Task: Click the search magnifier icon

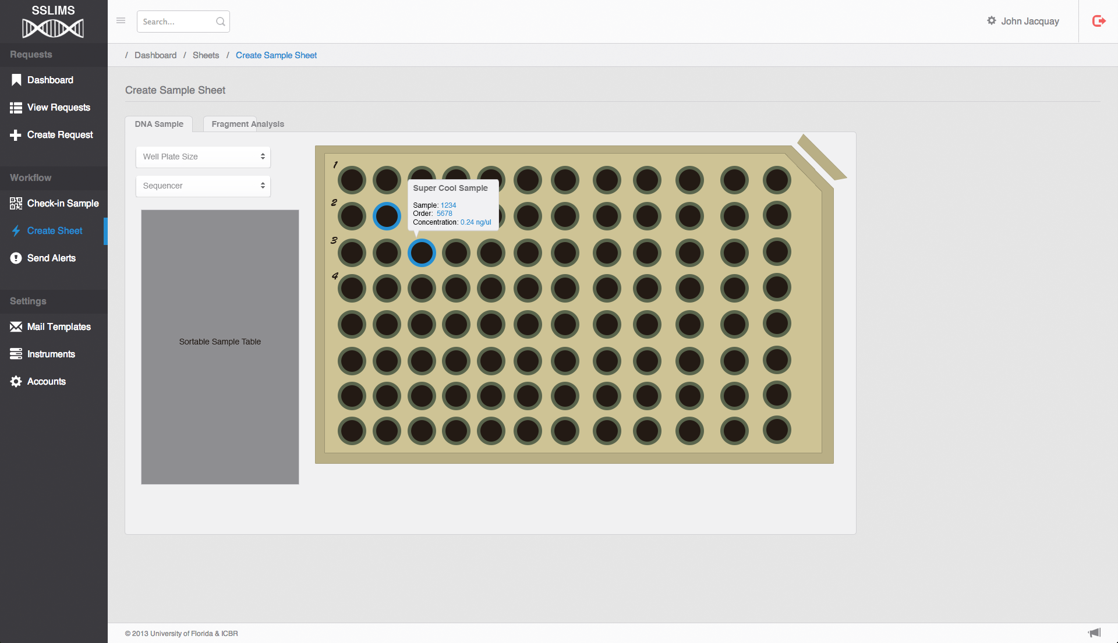Action: (220, 22)
